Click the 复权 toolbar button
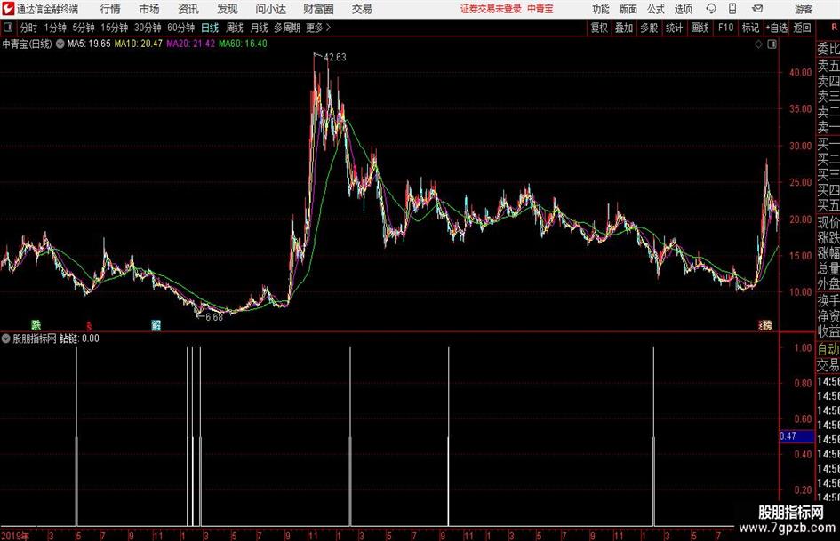 [599, 28]
